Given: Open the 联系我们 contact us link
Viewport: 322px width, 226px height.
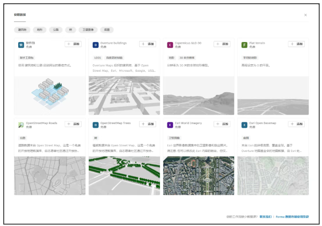Looking at the screenshot, I should click(x=265, y=217).
